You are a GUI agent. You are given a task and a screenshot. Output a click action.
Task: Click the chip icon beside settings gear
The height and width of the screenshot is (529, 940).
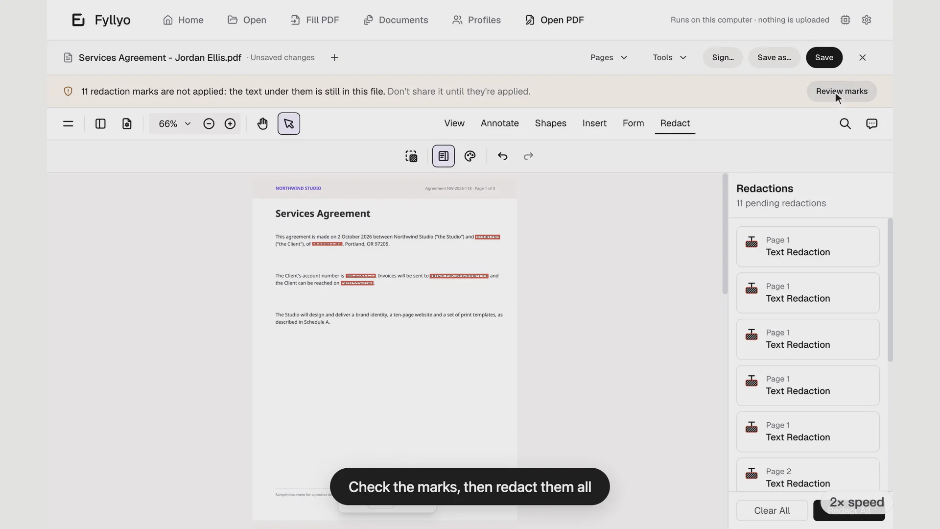point(846,20)
